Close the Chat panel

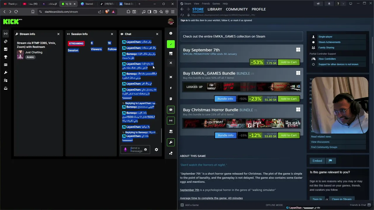(157, 34)
